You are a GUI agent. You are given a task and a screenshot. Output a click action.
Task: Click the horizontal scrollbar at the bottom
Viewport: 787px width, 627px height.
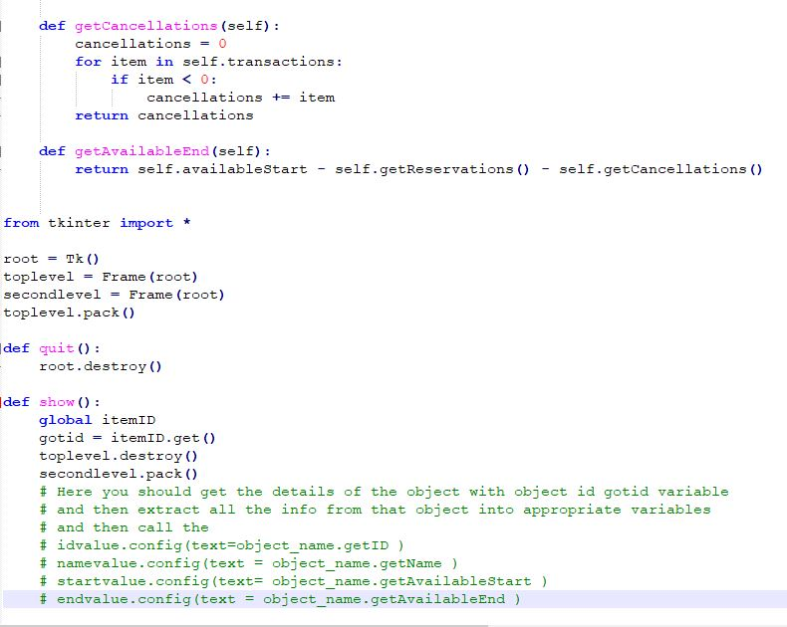click(x=244, y=625)
